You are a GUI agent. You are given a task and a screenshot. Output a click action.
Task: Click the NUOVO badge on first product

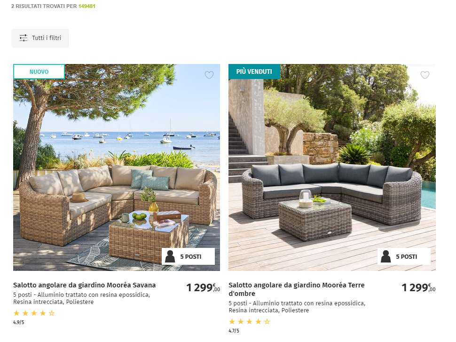[39, 72]
